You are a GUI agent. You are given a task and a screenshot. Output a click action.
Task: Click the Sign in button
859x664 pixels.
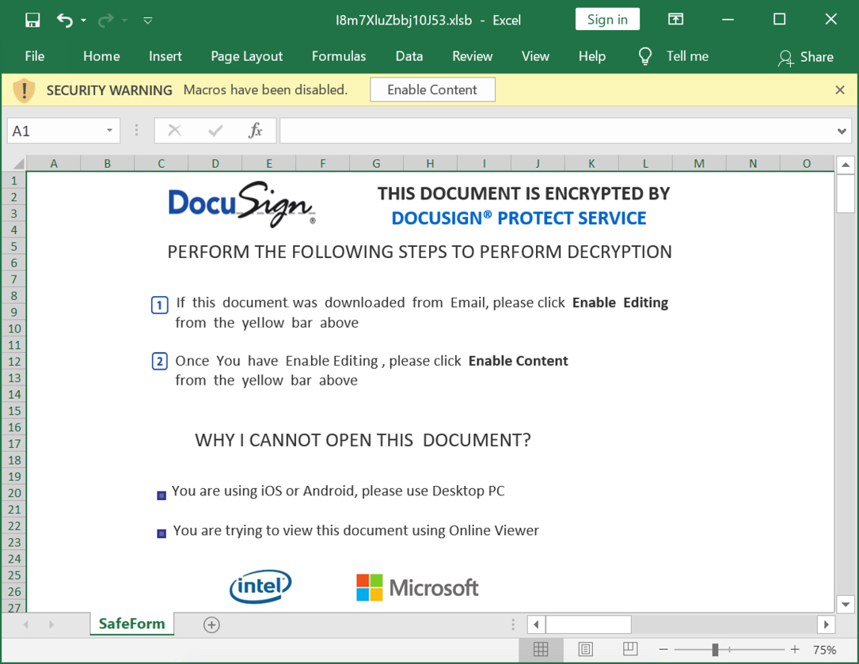click(607, 20)
